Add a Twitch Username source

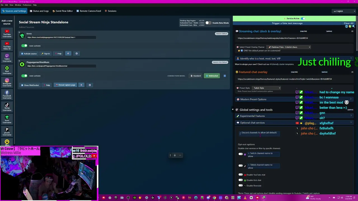7,58
